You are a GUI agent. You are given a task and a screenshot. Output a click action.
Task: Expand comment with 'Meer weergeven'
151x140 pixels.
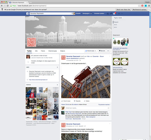pos(91,117)
